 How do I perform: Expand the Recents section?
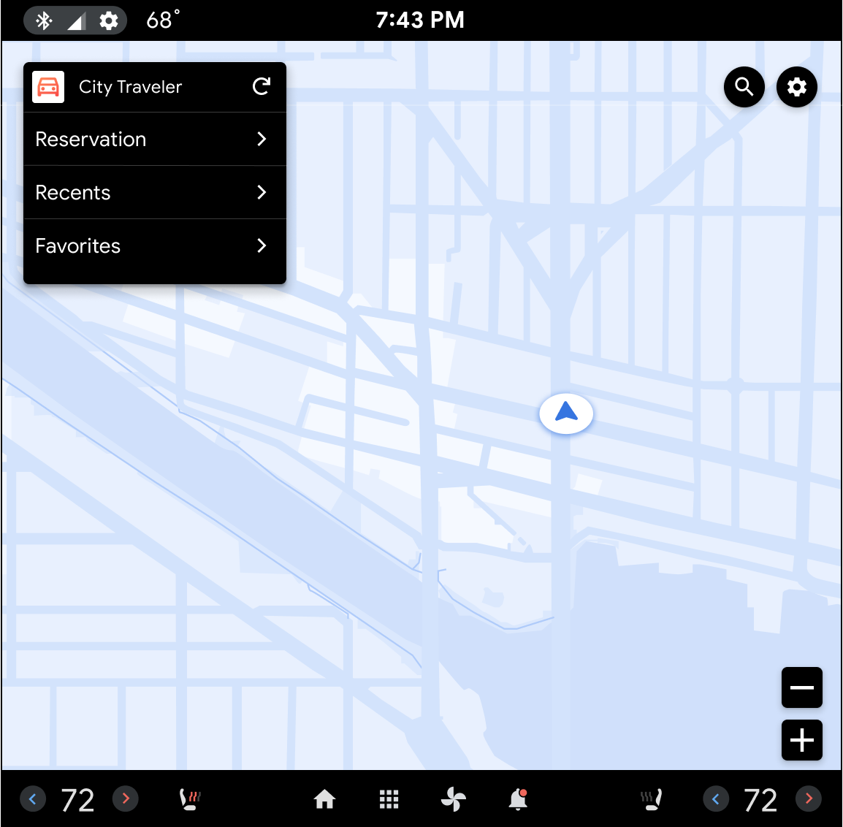point(261,192)
